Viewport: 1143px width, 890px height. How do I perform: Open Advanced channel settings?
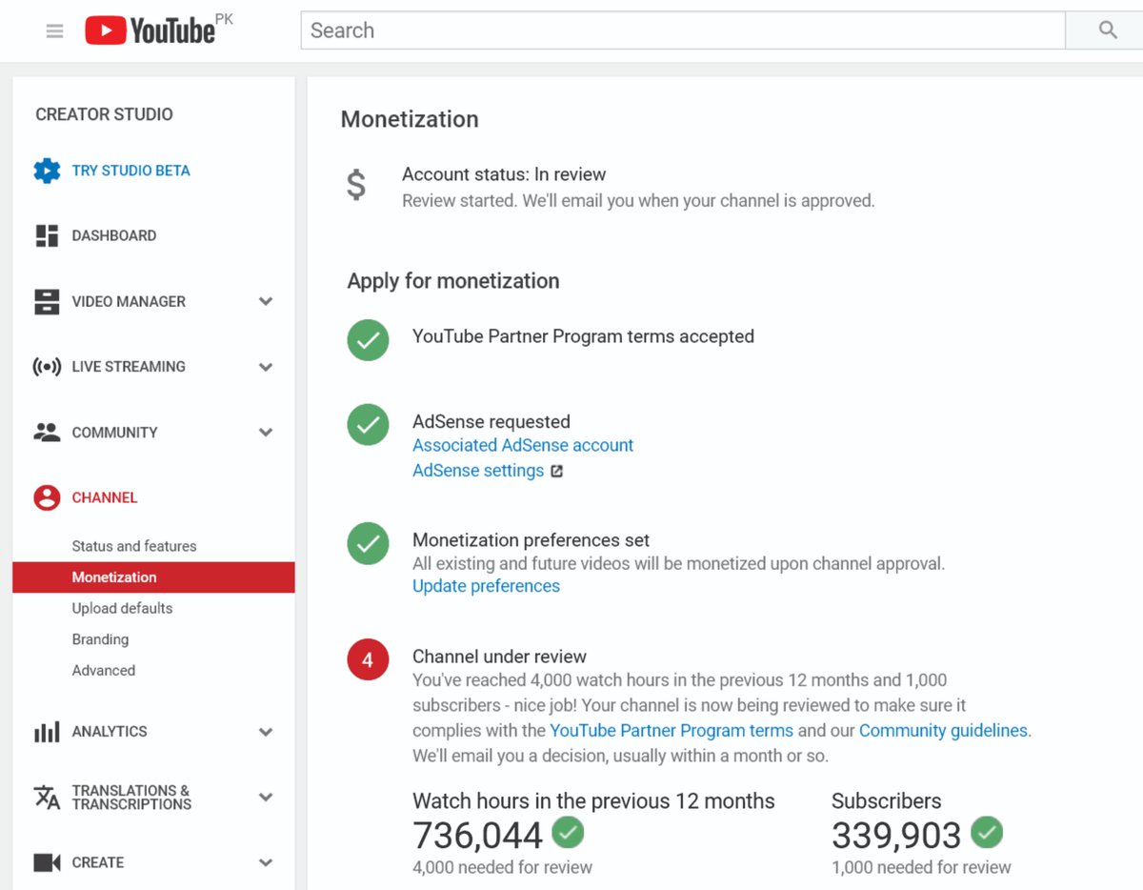pyautogui.click(x=104, y=670)
